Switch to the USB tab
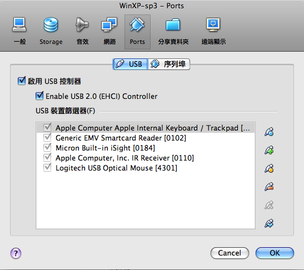This screenshot has width=304, height=270. 130,64
